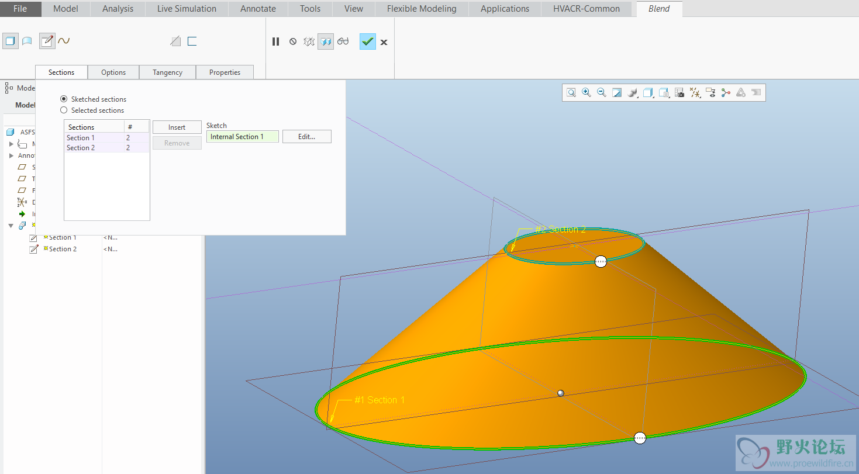Open the Flexible Modeling tab

(x=422, y=9)
